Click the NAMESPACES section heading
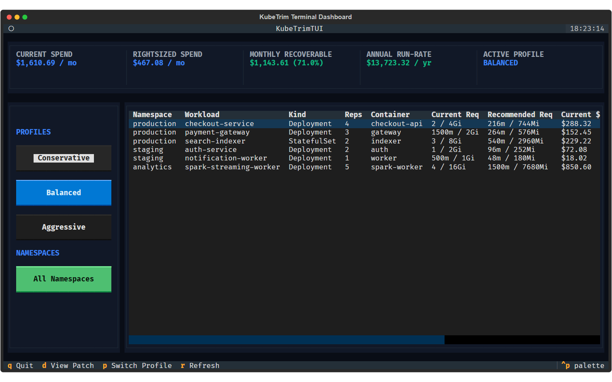The image size is (612, 382). [x=38, y=253]
